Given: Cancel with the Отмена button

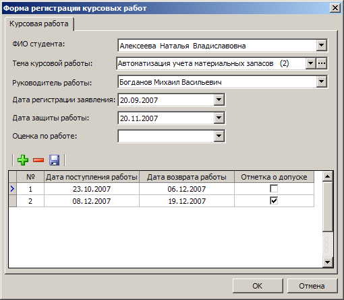Looking at the screenshot, I should click(x=312, y=286).
